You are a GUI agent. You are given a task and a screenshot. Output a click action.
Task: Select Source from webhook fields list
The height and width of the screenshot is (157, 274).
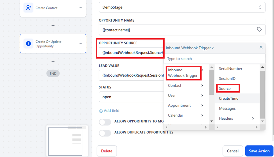225,88
